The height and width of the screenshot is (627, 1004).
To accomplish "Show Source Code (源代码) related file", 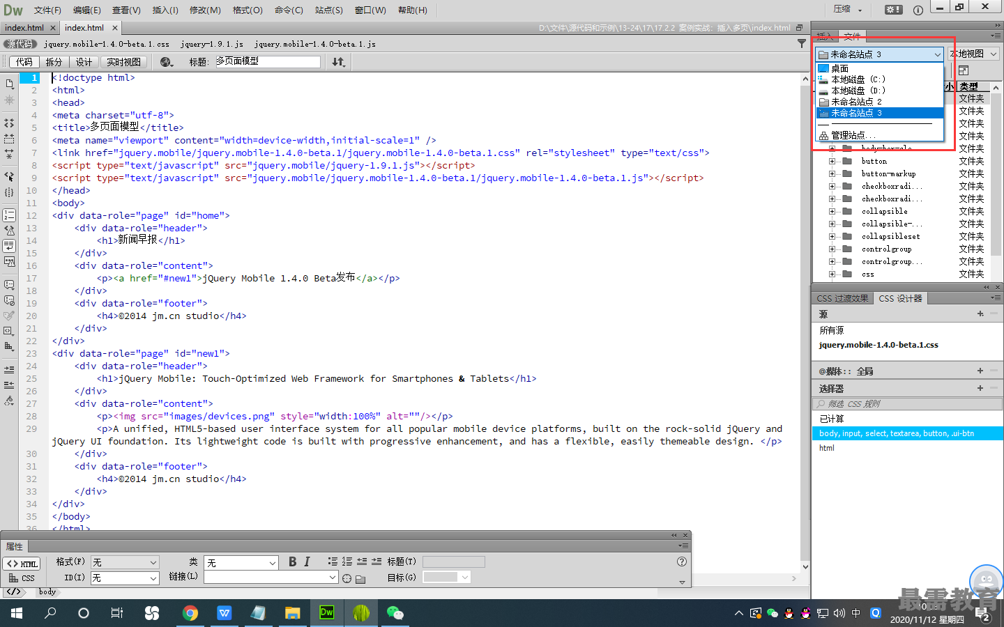I will click(20, 44).
